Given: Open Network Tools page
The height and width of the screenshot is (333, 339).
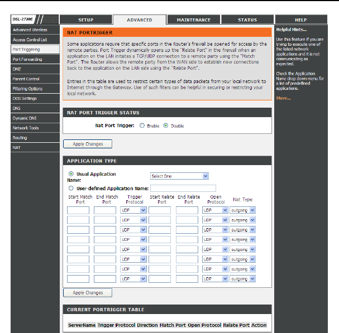Looking at the screenshot, I should 35,128.
